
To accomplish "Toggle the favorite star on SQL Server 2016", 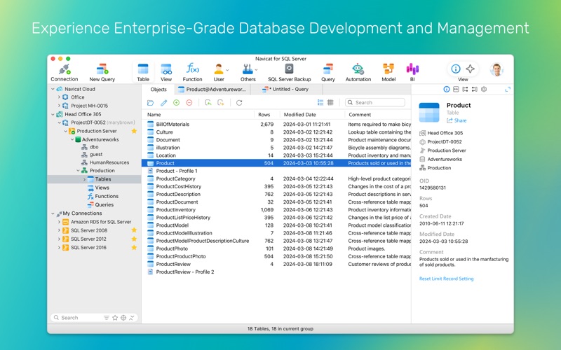I will (x=134, y=248).
